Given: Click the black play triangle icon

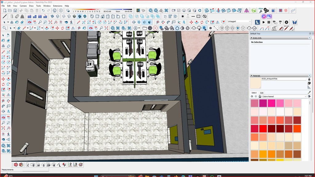Looking at the screenshot, I should pos(264,22).
